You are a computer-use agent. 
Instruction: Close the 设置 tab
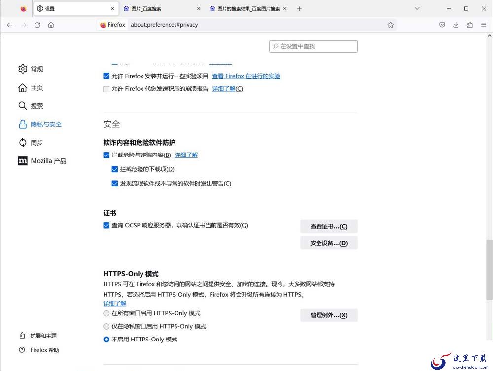pos(112,9)
